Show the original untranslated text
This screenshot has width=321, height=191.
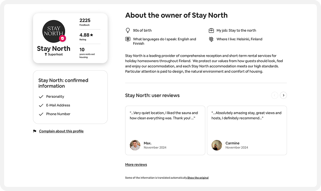point(198,178)
